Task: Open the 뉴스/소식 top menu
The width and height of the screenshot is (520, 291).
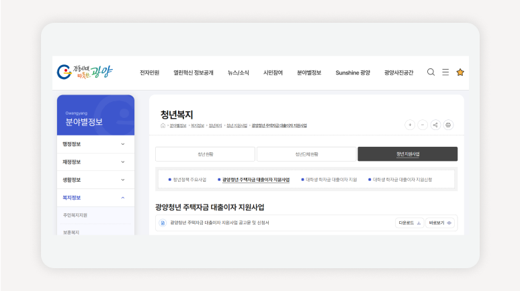Action: click(x=238, y=72)
